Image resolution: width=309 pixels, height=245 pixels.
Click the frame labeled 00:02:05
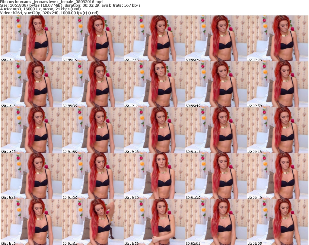coord(278,222)
